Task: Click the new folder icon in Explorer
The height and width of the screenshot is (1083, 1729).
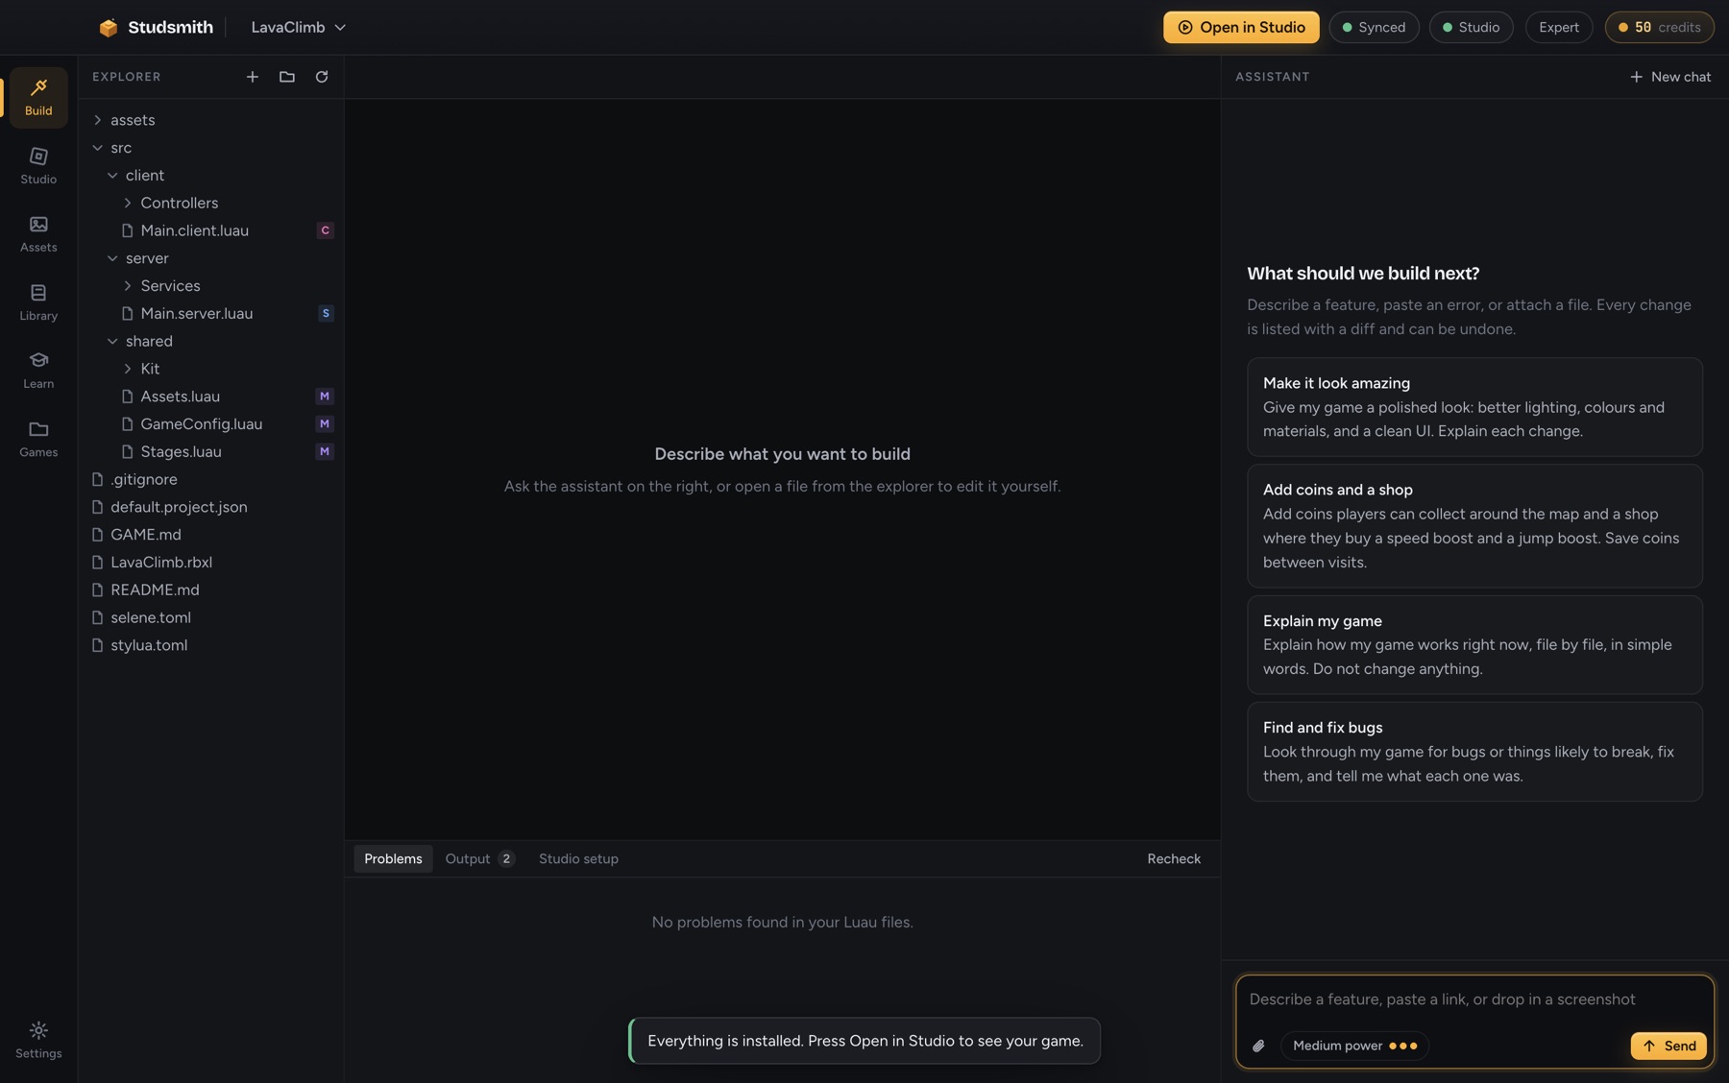Action: click(x=287, y=77)
